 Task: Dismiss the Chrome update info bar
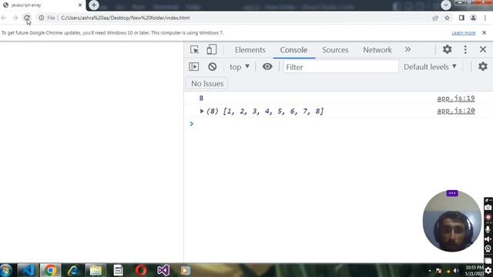pos(485,32)
